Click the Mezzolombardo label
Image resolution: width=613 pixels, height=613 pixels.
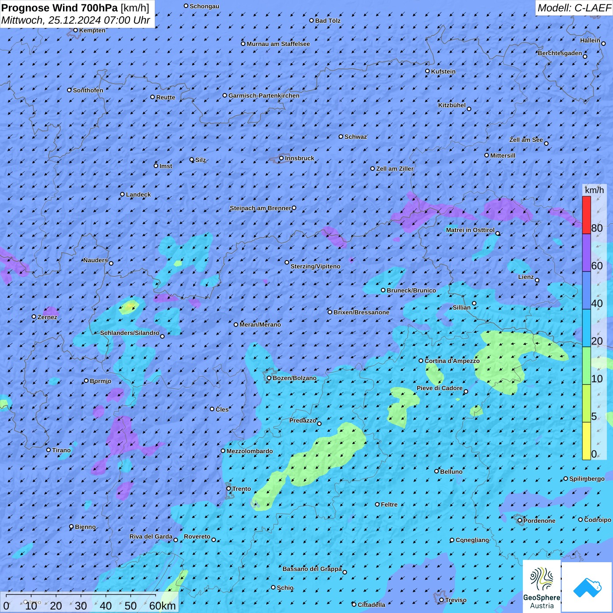(x=250, y=451)
